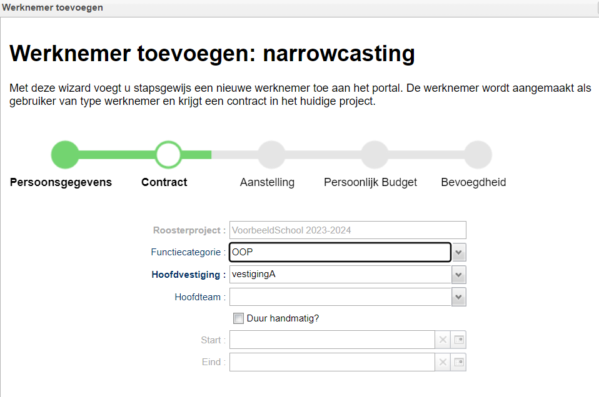Select the Bevoegdheid step circle
Screen dimensions: 599x397
pyautogui.click(x=478, y=154)
